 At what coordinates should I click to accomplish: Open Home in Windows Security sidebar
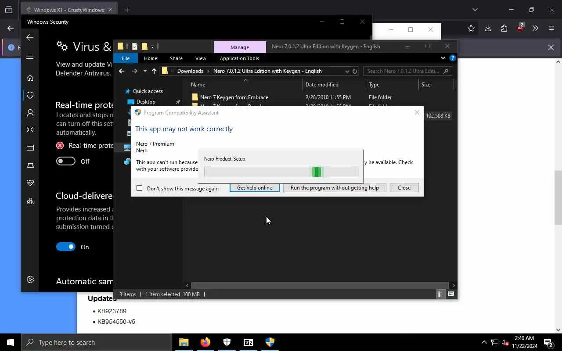click(30, 78)
